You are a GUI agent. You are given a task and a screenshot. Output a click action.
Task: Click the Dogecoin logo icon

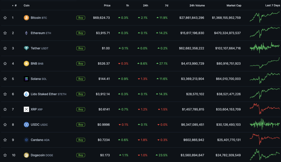[26, 155]
